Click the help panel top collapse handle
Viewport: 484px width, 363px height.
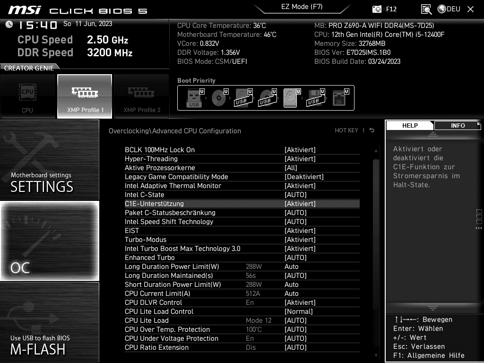pos(432,134)
